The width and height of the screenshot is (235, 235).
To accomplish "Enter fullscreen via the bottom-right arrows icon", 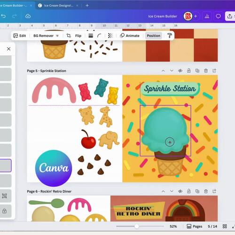I will (234, 227).
